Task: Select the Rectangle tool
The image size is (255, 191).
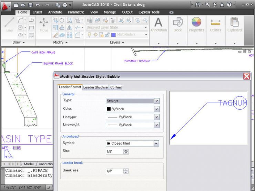Action: click(31, 28)
